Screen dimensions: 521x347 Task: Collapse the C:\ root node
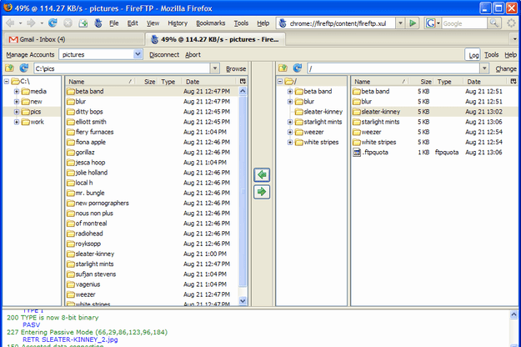point(7,82)
